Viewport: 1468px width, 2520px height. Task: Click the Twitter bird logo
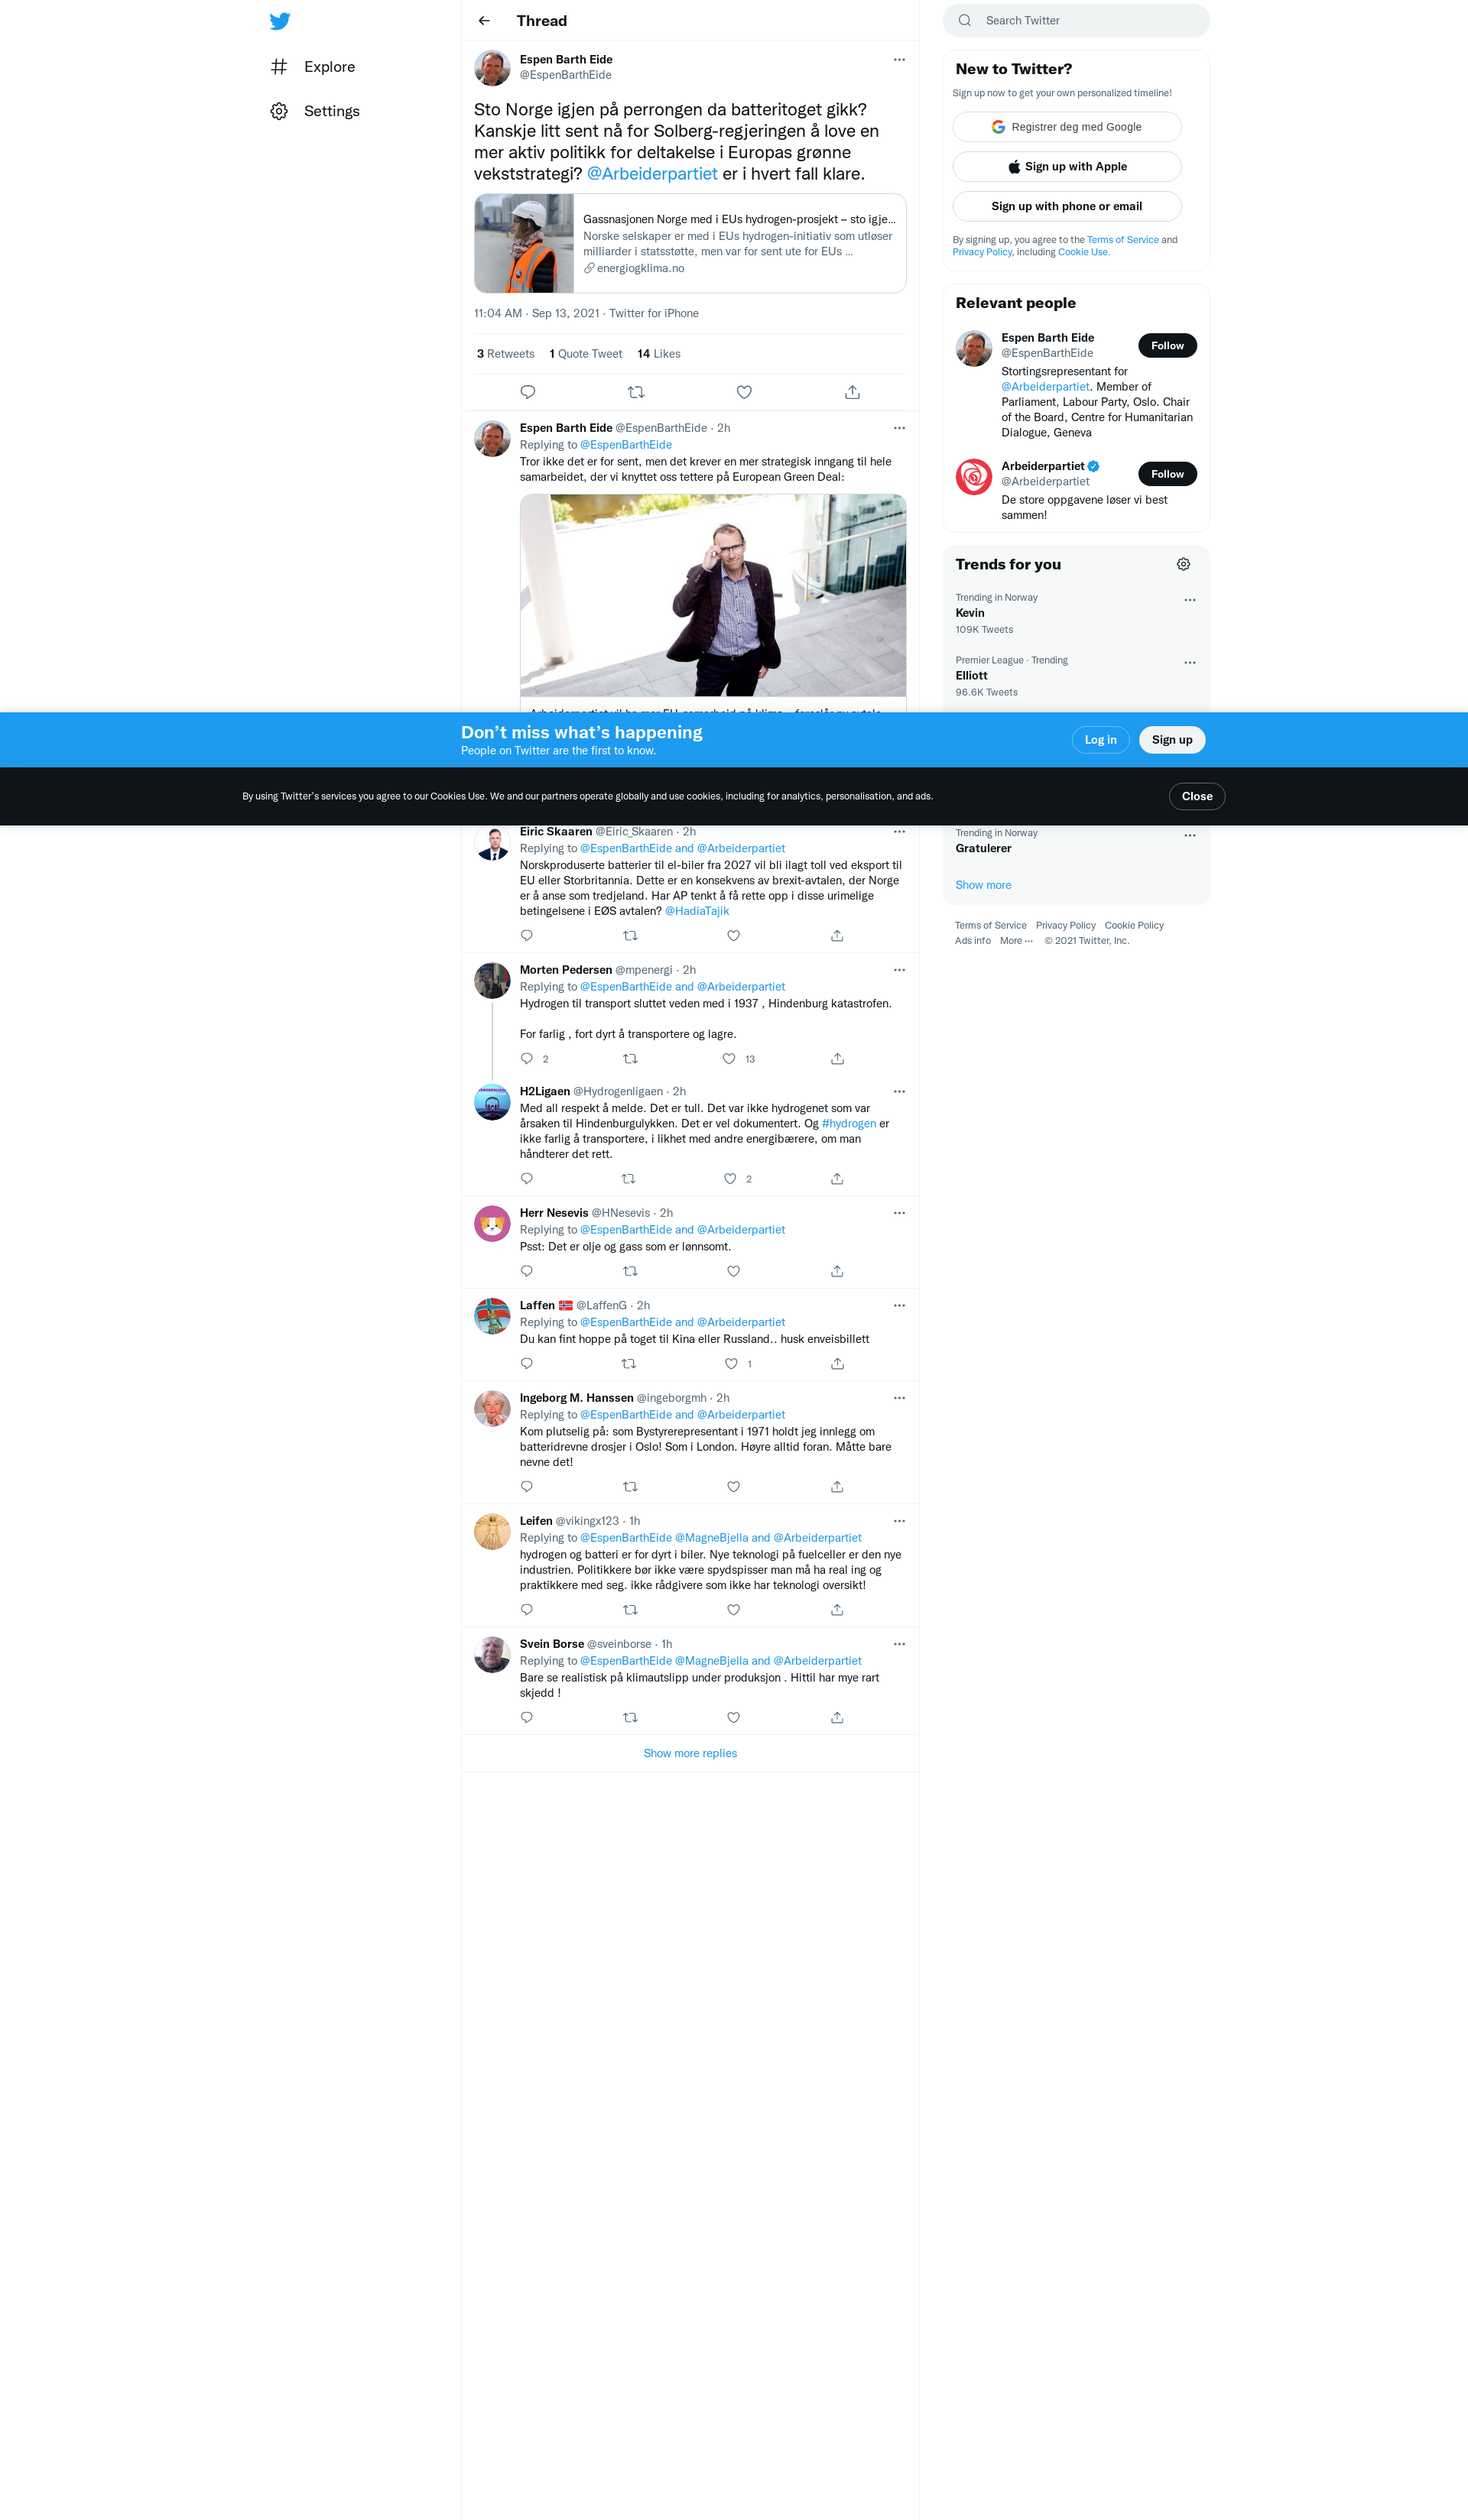[x=280, y=21]
